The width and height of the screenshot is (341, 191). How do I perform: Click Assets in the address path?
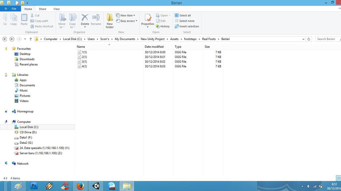pos(174,39)
